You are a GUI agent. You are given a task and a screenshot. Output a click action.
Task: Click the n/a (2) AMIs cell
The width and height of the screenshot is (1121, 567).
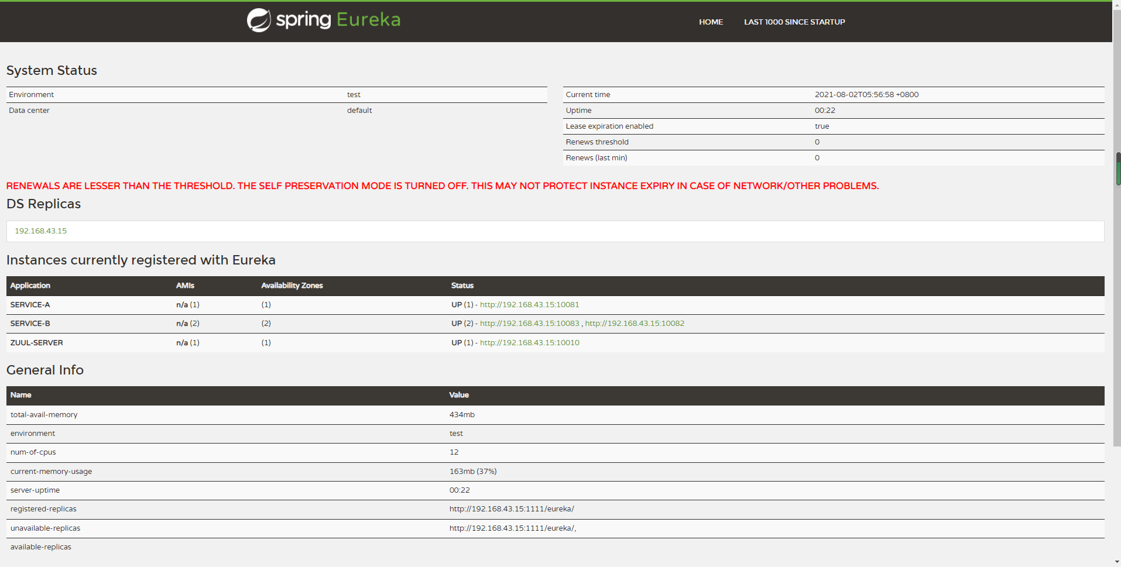188,324
